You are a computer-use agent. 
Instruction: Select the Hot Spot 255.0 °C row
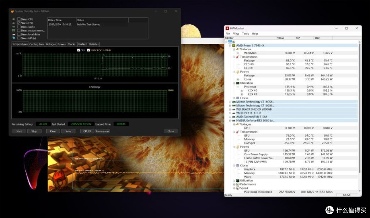click(292, 143)
